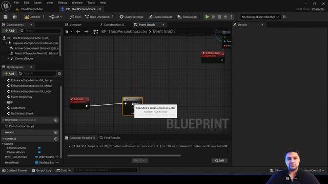
Task: Clear the compiler results
Action: [x=219, y=160]
